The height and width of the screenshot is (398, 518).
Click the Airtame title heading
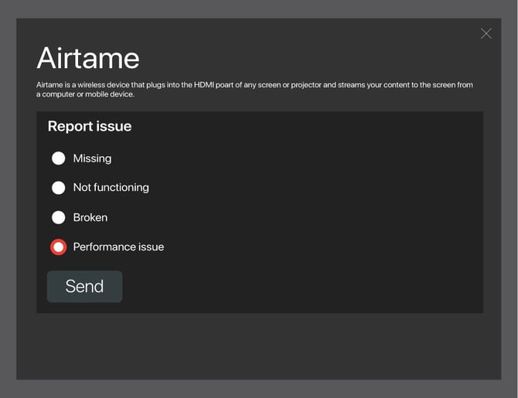(x=88, y=58)
